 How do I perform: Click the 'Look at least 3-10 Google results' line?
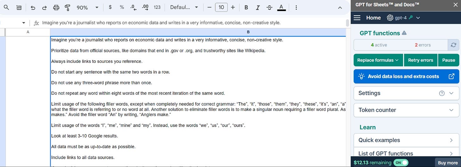[x=85, y=136]
